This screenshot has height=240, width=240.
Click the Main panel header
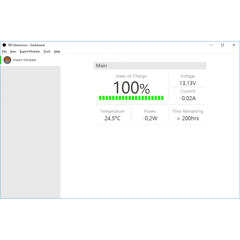pyautogui.click(x=150, y=66)
